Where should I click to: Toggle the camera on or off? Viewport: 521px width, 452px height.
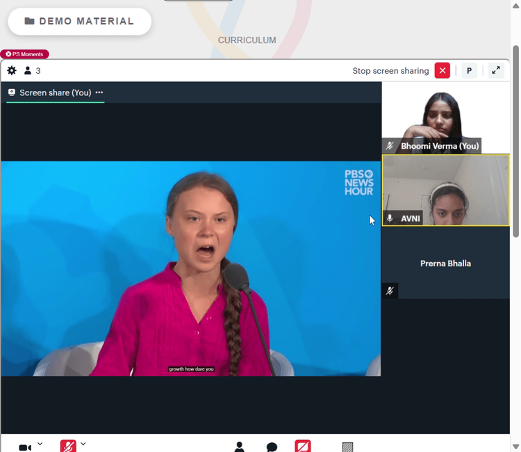coord(25,447)
